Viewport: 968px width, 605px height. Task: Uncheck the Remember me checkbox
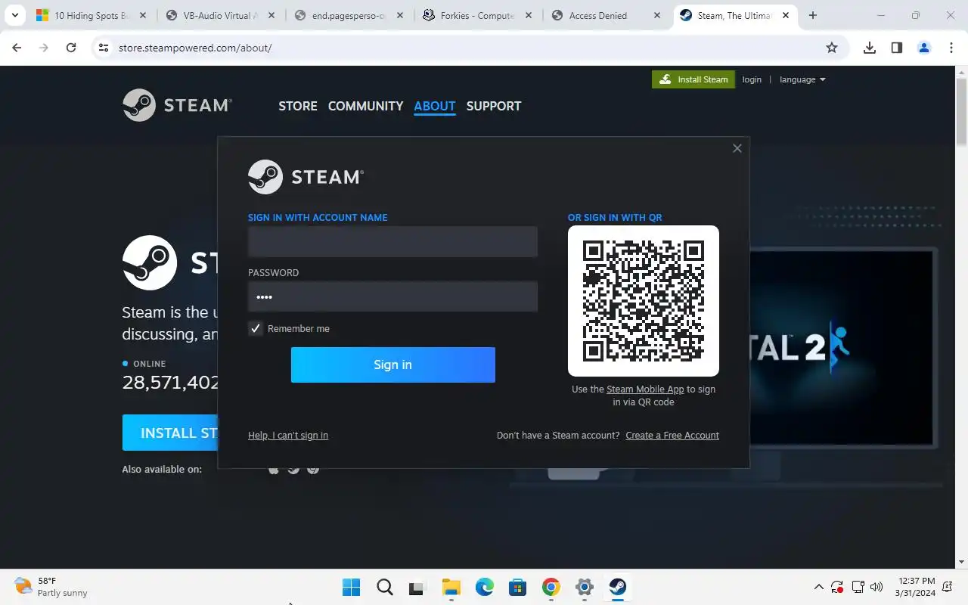[256, 328]
